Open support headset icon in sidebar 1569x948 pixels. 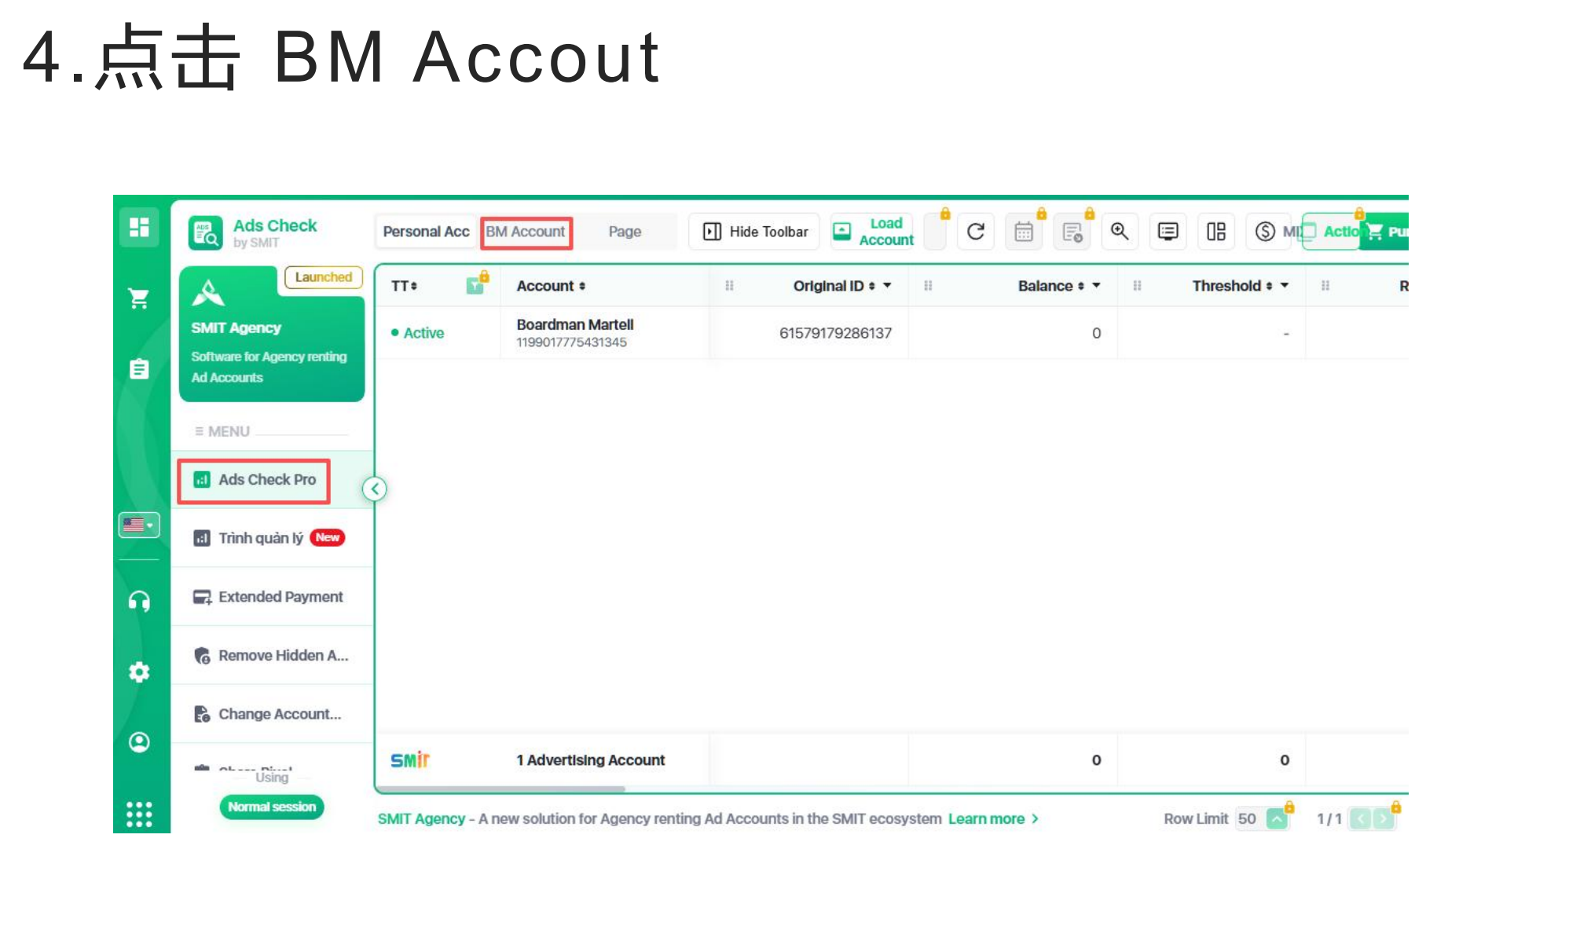point(139,602)
